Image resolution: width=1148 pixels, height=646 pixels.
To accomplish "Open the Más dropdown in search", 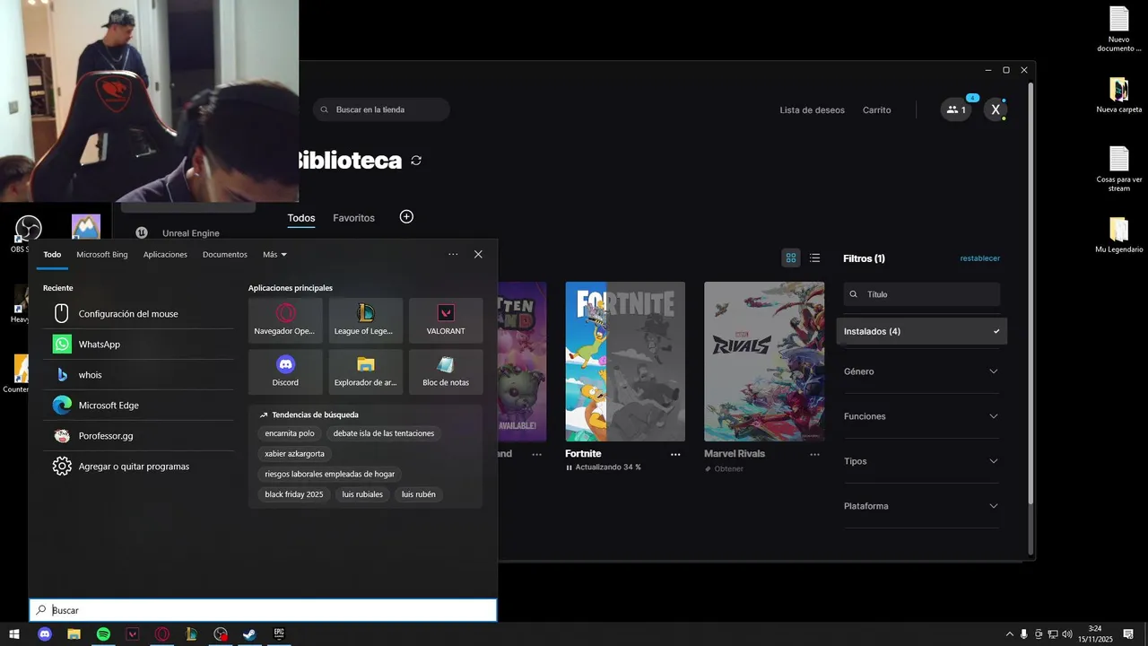I will click(x=274, y=255).
